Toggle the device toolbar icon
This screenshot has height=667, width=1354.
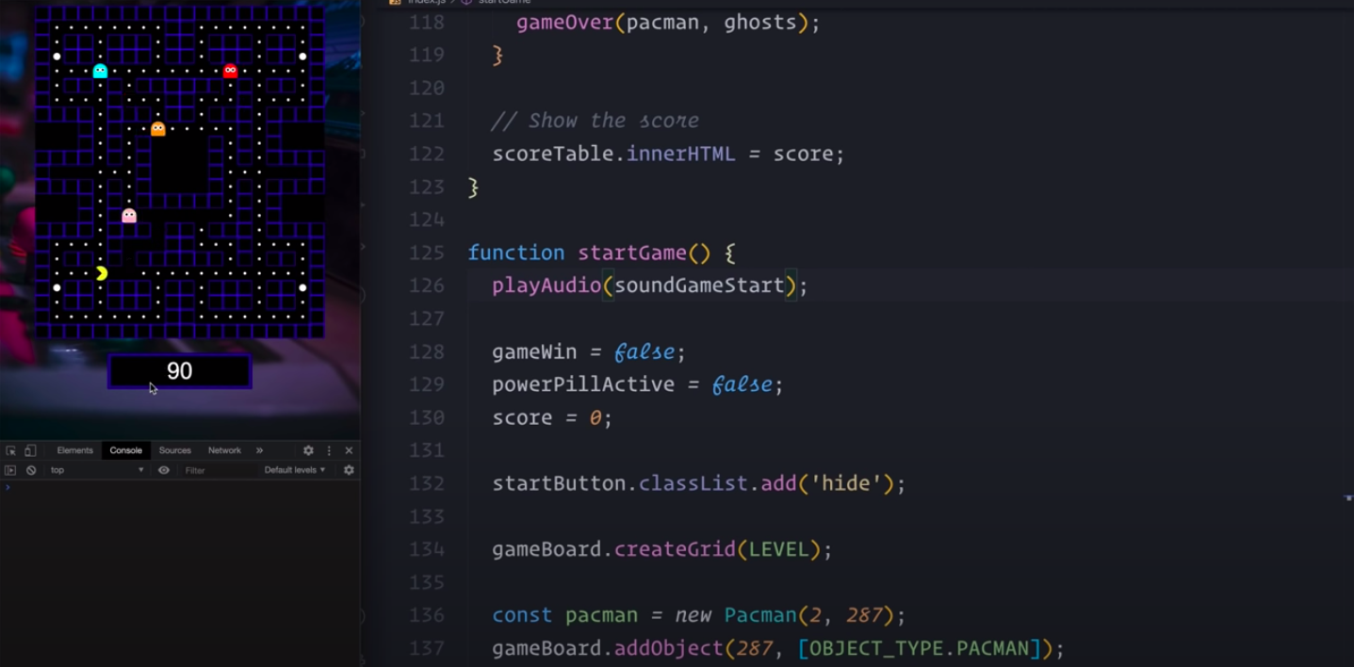tap(30, 451)
